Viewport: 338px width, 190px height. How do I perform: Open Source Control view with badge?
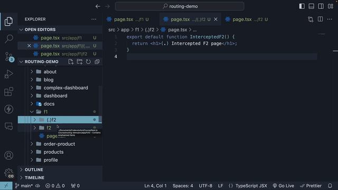tap(9, 57)
